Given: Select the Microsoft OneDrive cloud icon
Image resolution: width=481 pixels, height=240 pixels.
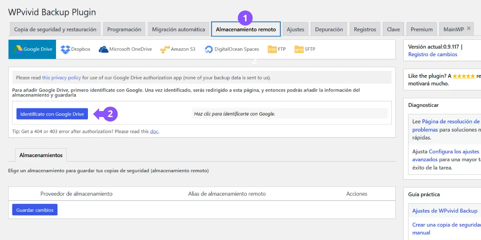Looking at the screenshot, I should (103, 49).
